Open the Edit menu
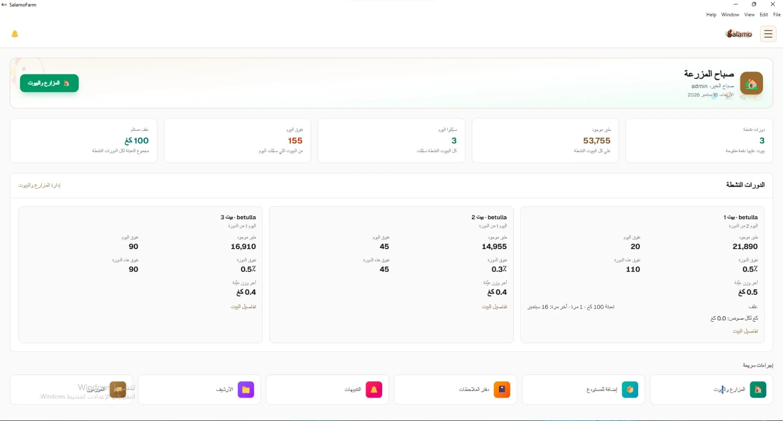Image resolution: width=783 pixels, height=421 pixels. tap(764, 15)
